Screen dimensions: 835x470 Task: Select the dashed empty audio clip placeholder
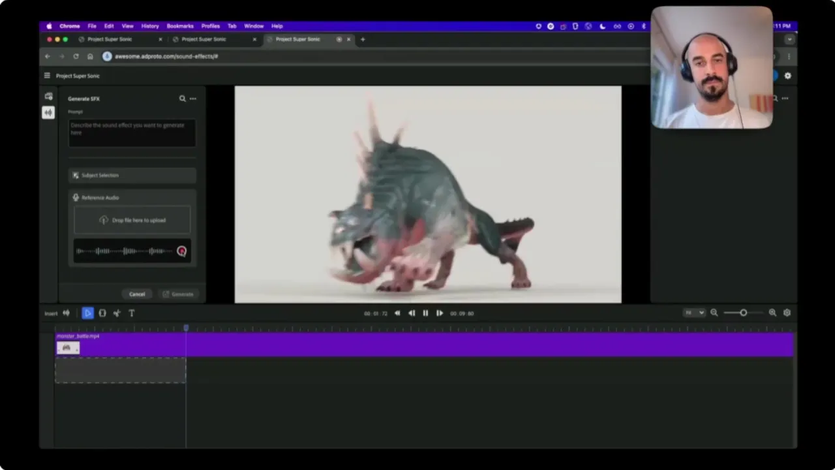pos(120,370)
